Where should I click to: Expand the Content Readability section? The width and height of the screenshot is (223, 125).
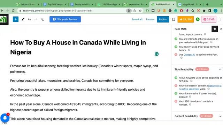pyautogui.click(x=220, y=116)
